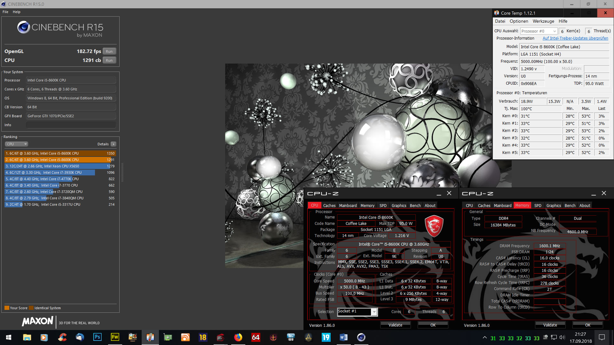Open Core Temp Datei menu
614x345 pixels.
pyautogui.click(x=500, y=21)
